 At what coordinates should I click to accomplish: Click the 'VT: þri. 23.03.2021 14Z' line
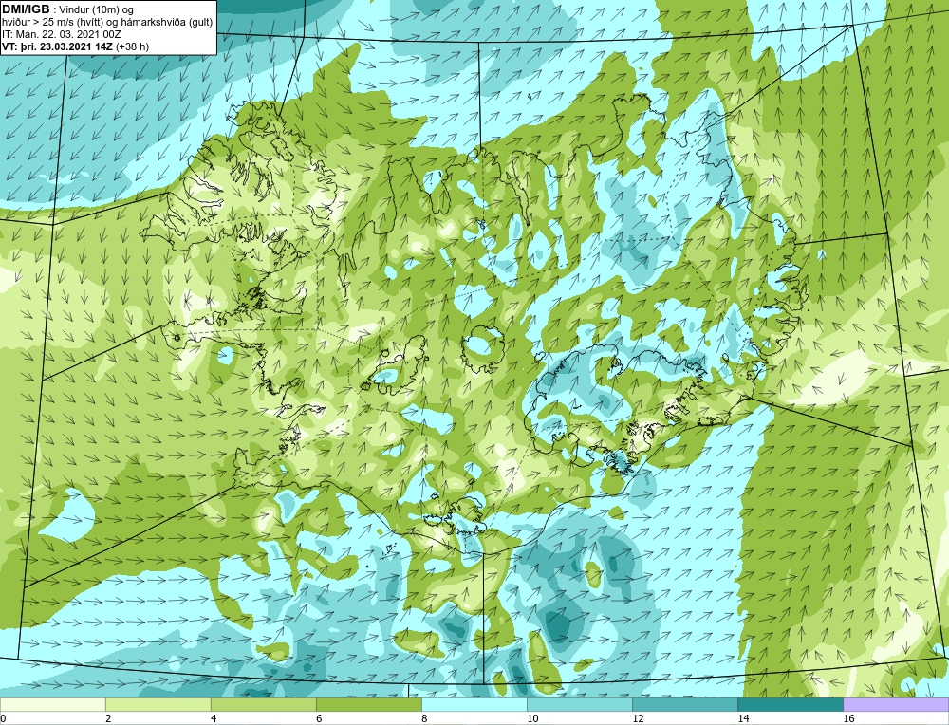(x=58, y=46)
